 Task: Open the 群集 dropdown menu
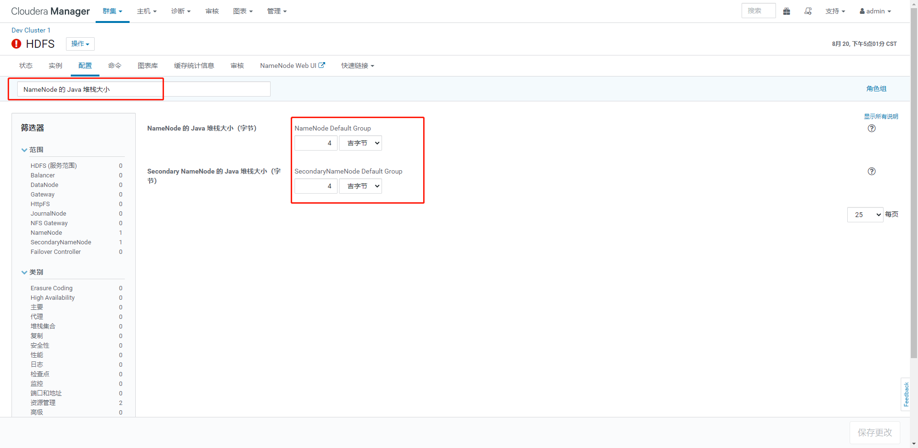[x=112, y=11]
